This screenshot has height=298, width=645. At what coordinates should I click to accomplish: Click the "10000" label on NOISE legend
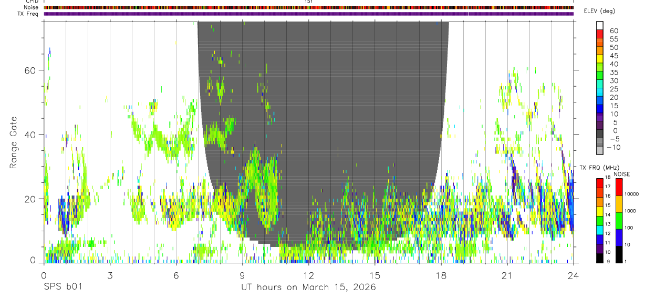pyautogui.click(x=632, y=194)
